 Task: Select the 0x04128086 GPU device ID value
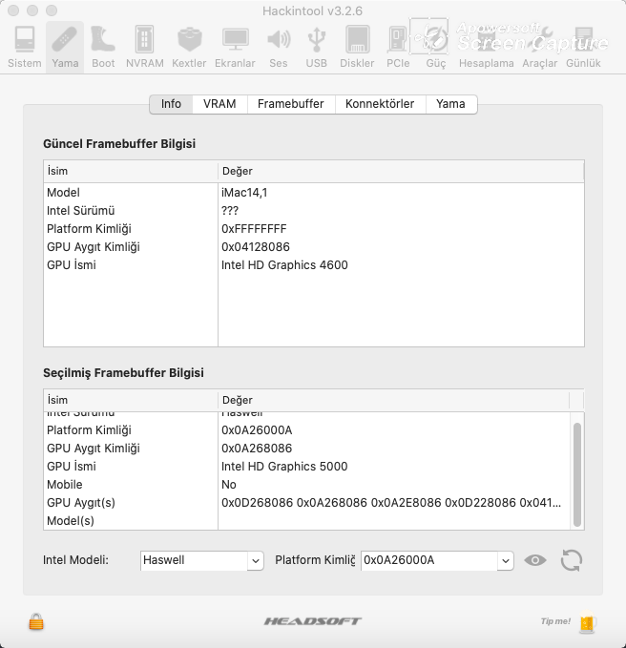256,247
